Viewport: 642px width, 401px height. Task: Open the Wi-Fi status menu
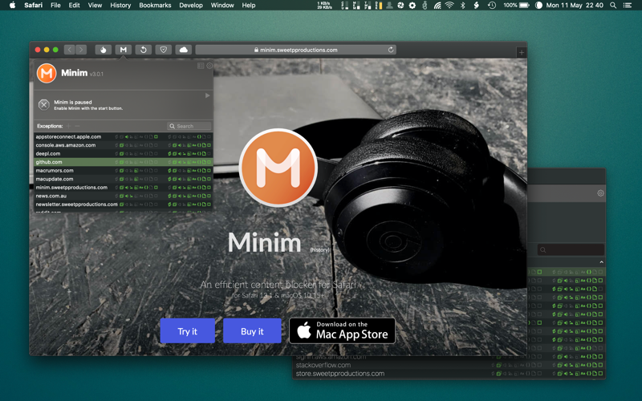(x=449, y=5)
